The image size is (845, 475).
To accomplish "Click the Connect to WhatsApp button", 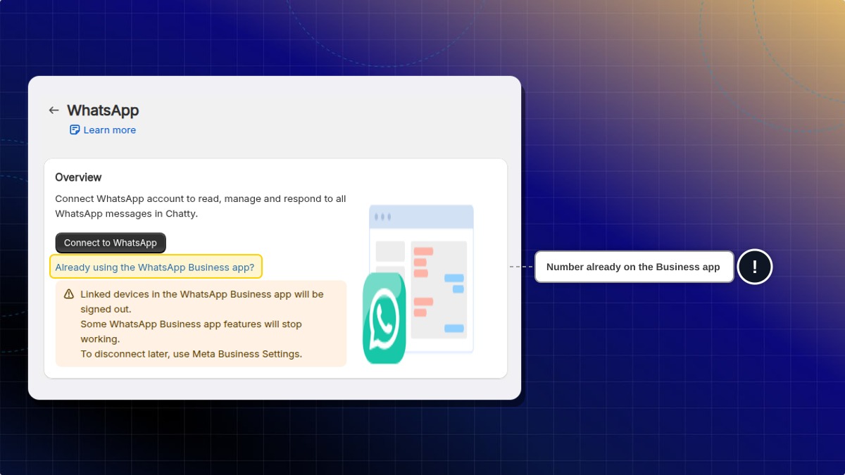I will (111, 243).
